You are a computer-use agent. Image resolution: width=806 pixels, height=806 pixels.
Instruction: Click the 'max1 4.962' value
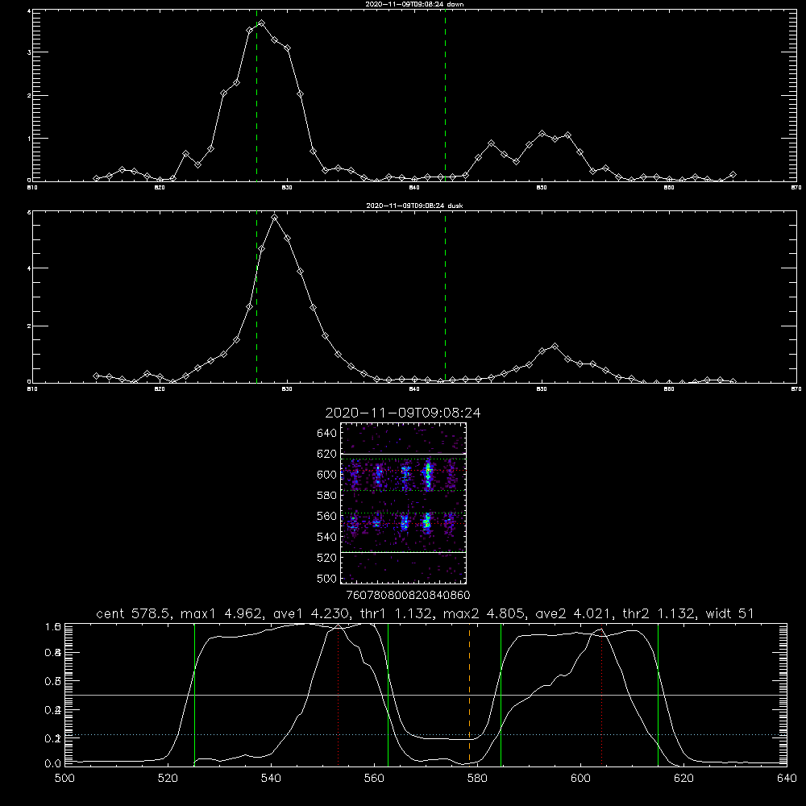point(222,613)
